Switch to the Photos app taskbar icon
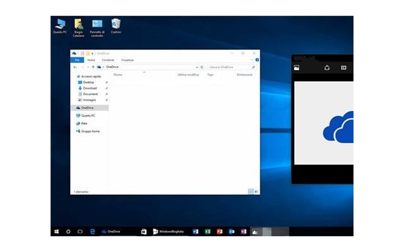This screenshot has width=404, height=252. point(255,232)
